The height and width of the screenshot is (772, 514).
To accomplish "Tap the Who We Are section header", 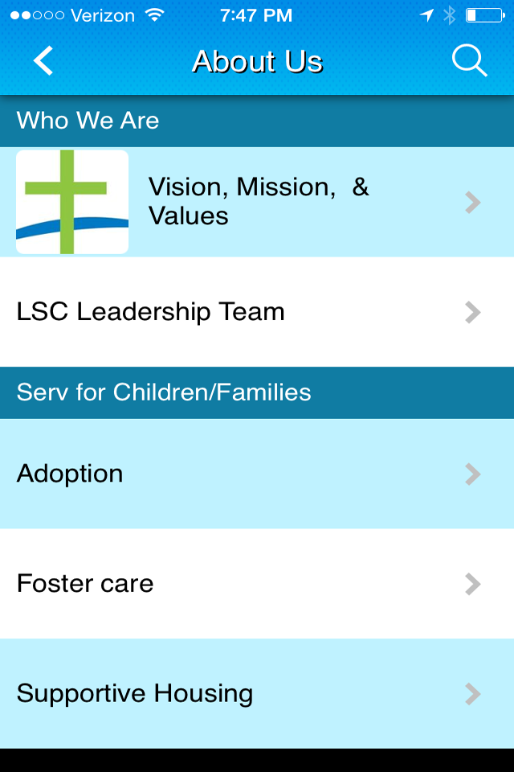I will pos(88,121).
